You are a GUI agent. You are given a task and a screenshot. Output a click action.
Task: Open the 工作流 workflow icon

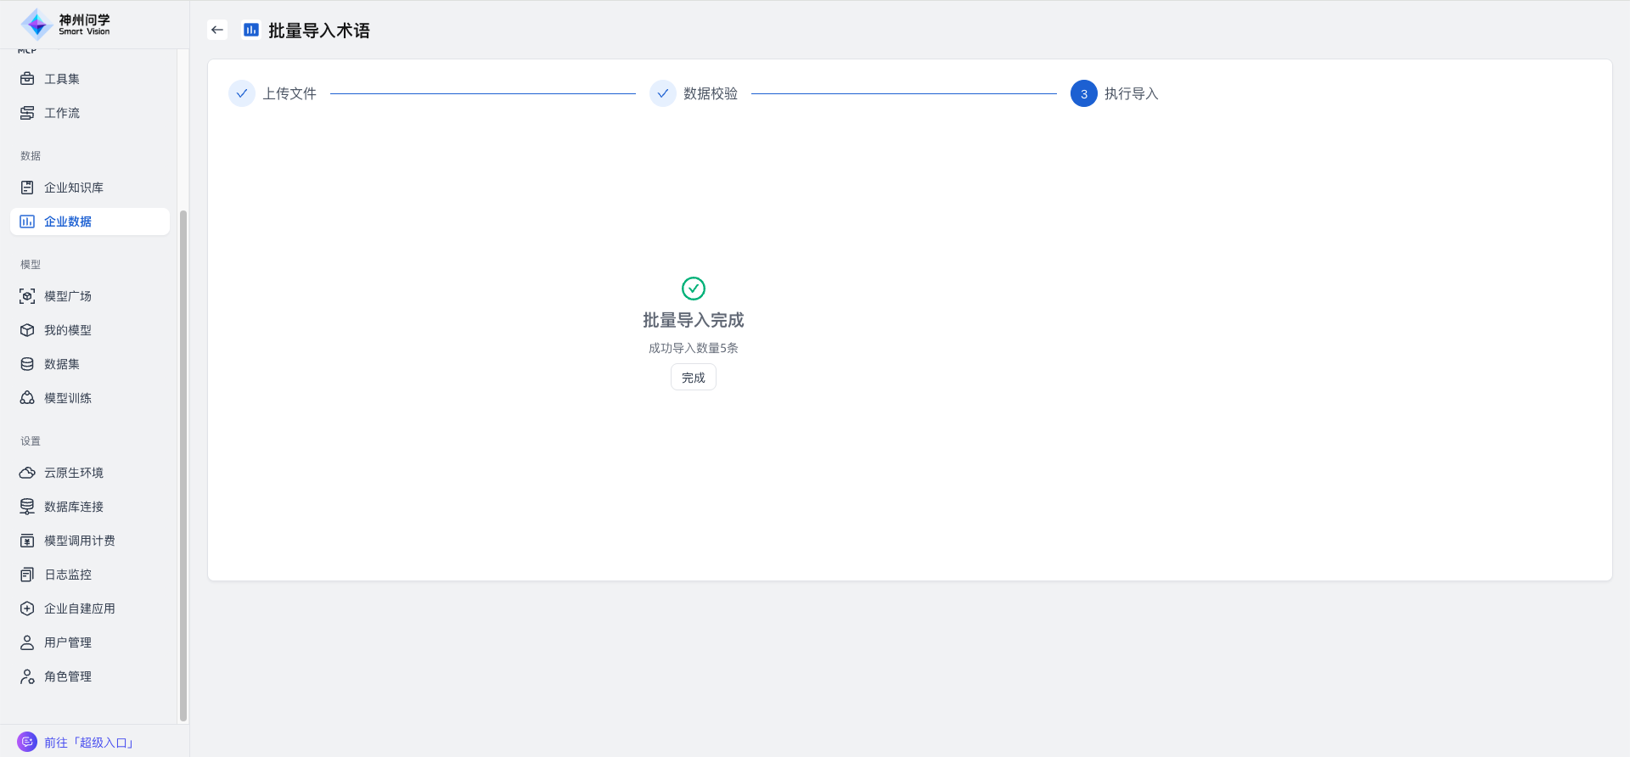click(27, 113)
